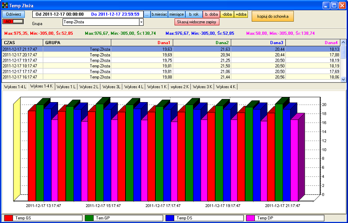Click the Dana4 value 17,88
This screenshot has width=348, height=223.
pyautogui.click(x=334, y=55)
